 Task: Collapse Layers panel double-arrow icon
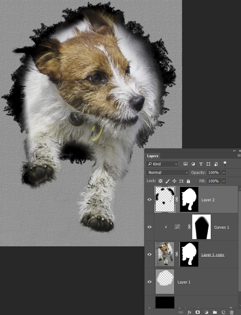tap(234, 151)
